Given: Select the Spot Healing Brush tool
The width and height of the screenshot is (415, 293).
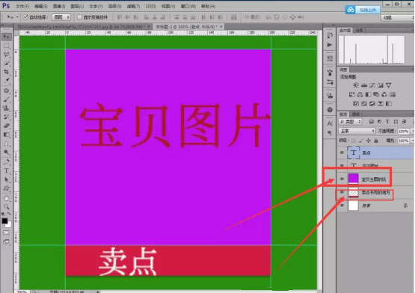Looking at the screenshot, I should click(x=6, y=90).
